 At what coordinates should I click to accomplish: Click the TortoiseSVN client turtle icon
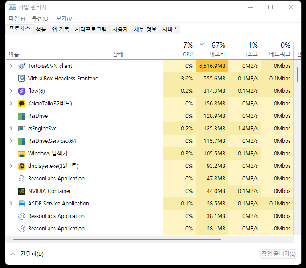(22, 66)
